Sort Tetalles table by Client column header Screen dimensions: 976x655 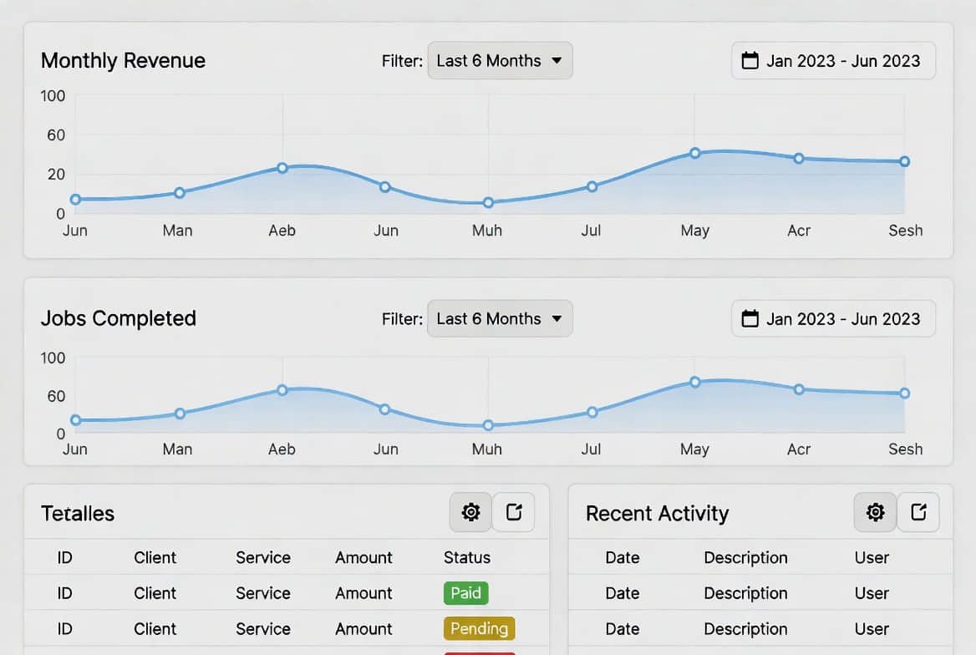click(x=155, y=557)
